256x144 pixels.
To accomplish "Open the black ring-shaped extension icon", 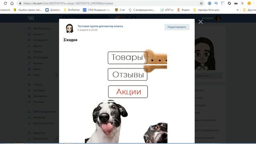I will click(229, 3).
